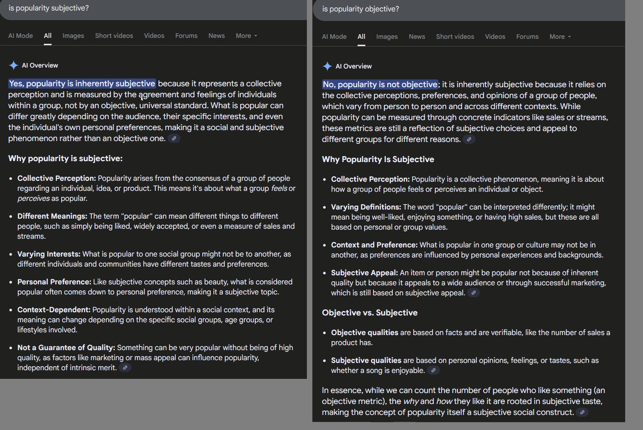Click the "AI Overview" label in right results
This screenshot has width=643, height=430.
354,66
